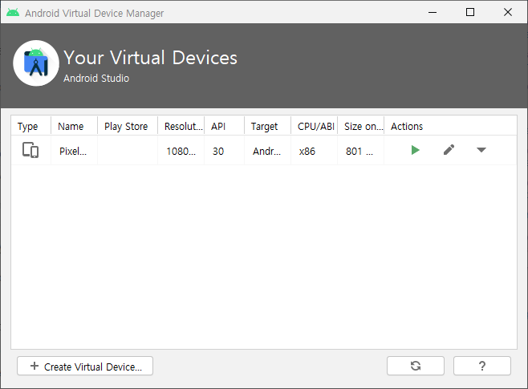Select the Pixel... name cell
Viewport: 528px width, 389px height.
click(x=74, y=151)
